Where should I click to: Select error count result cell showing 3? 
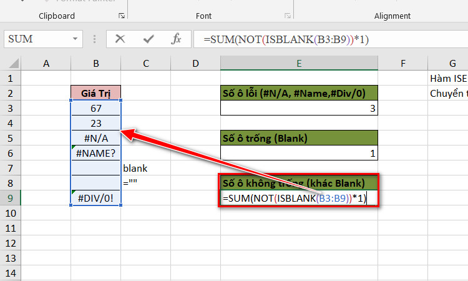pyautogui.click(x=299, y=108)
